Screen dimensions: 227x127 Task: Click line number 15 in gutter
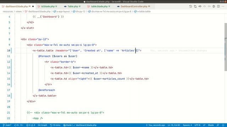[9, 79]
